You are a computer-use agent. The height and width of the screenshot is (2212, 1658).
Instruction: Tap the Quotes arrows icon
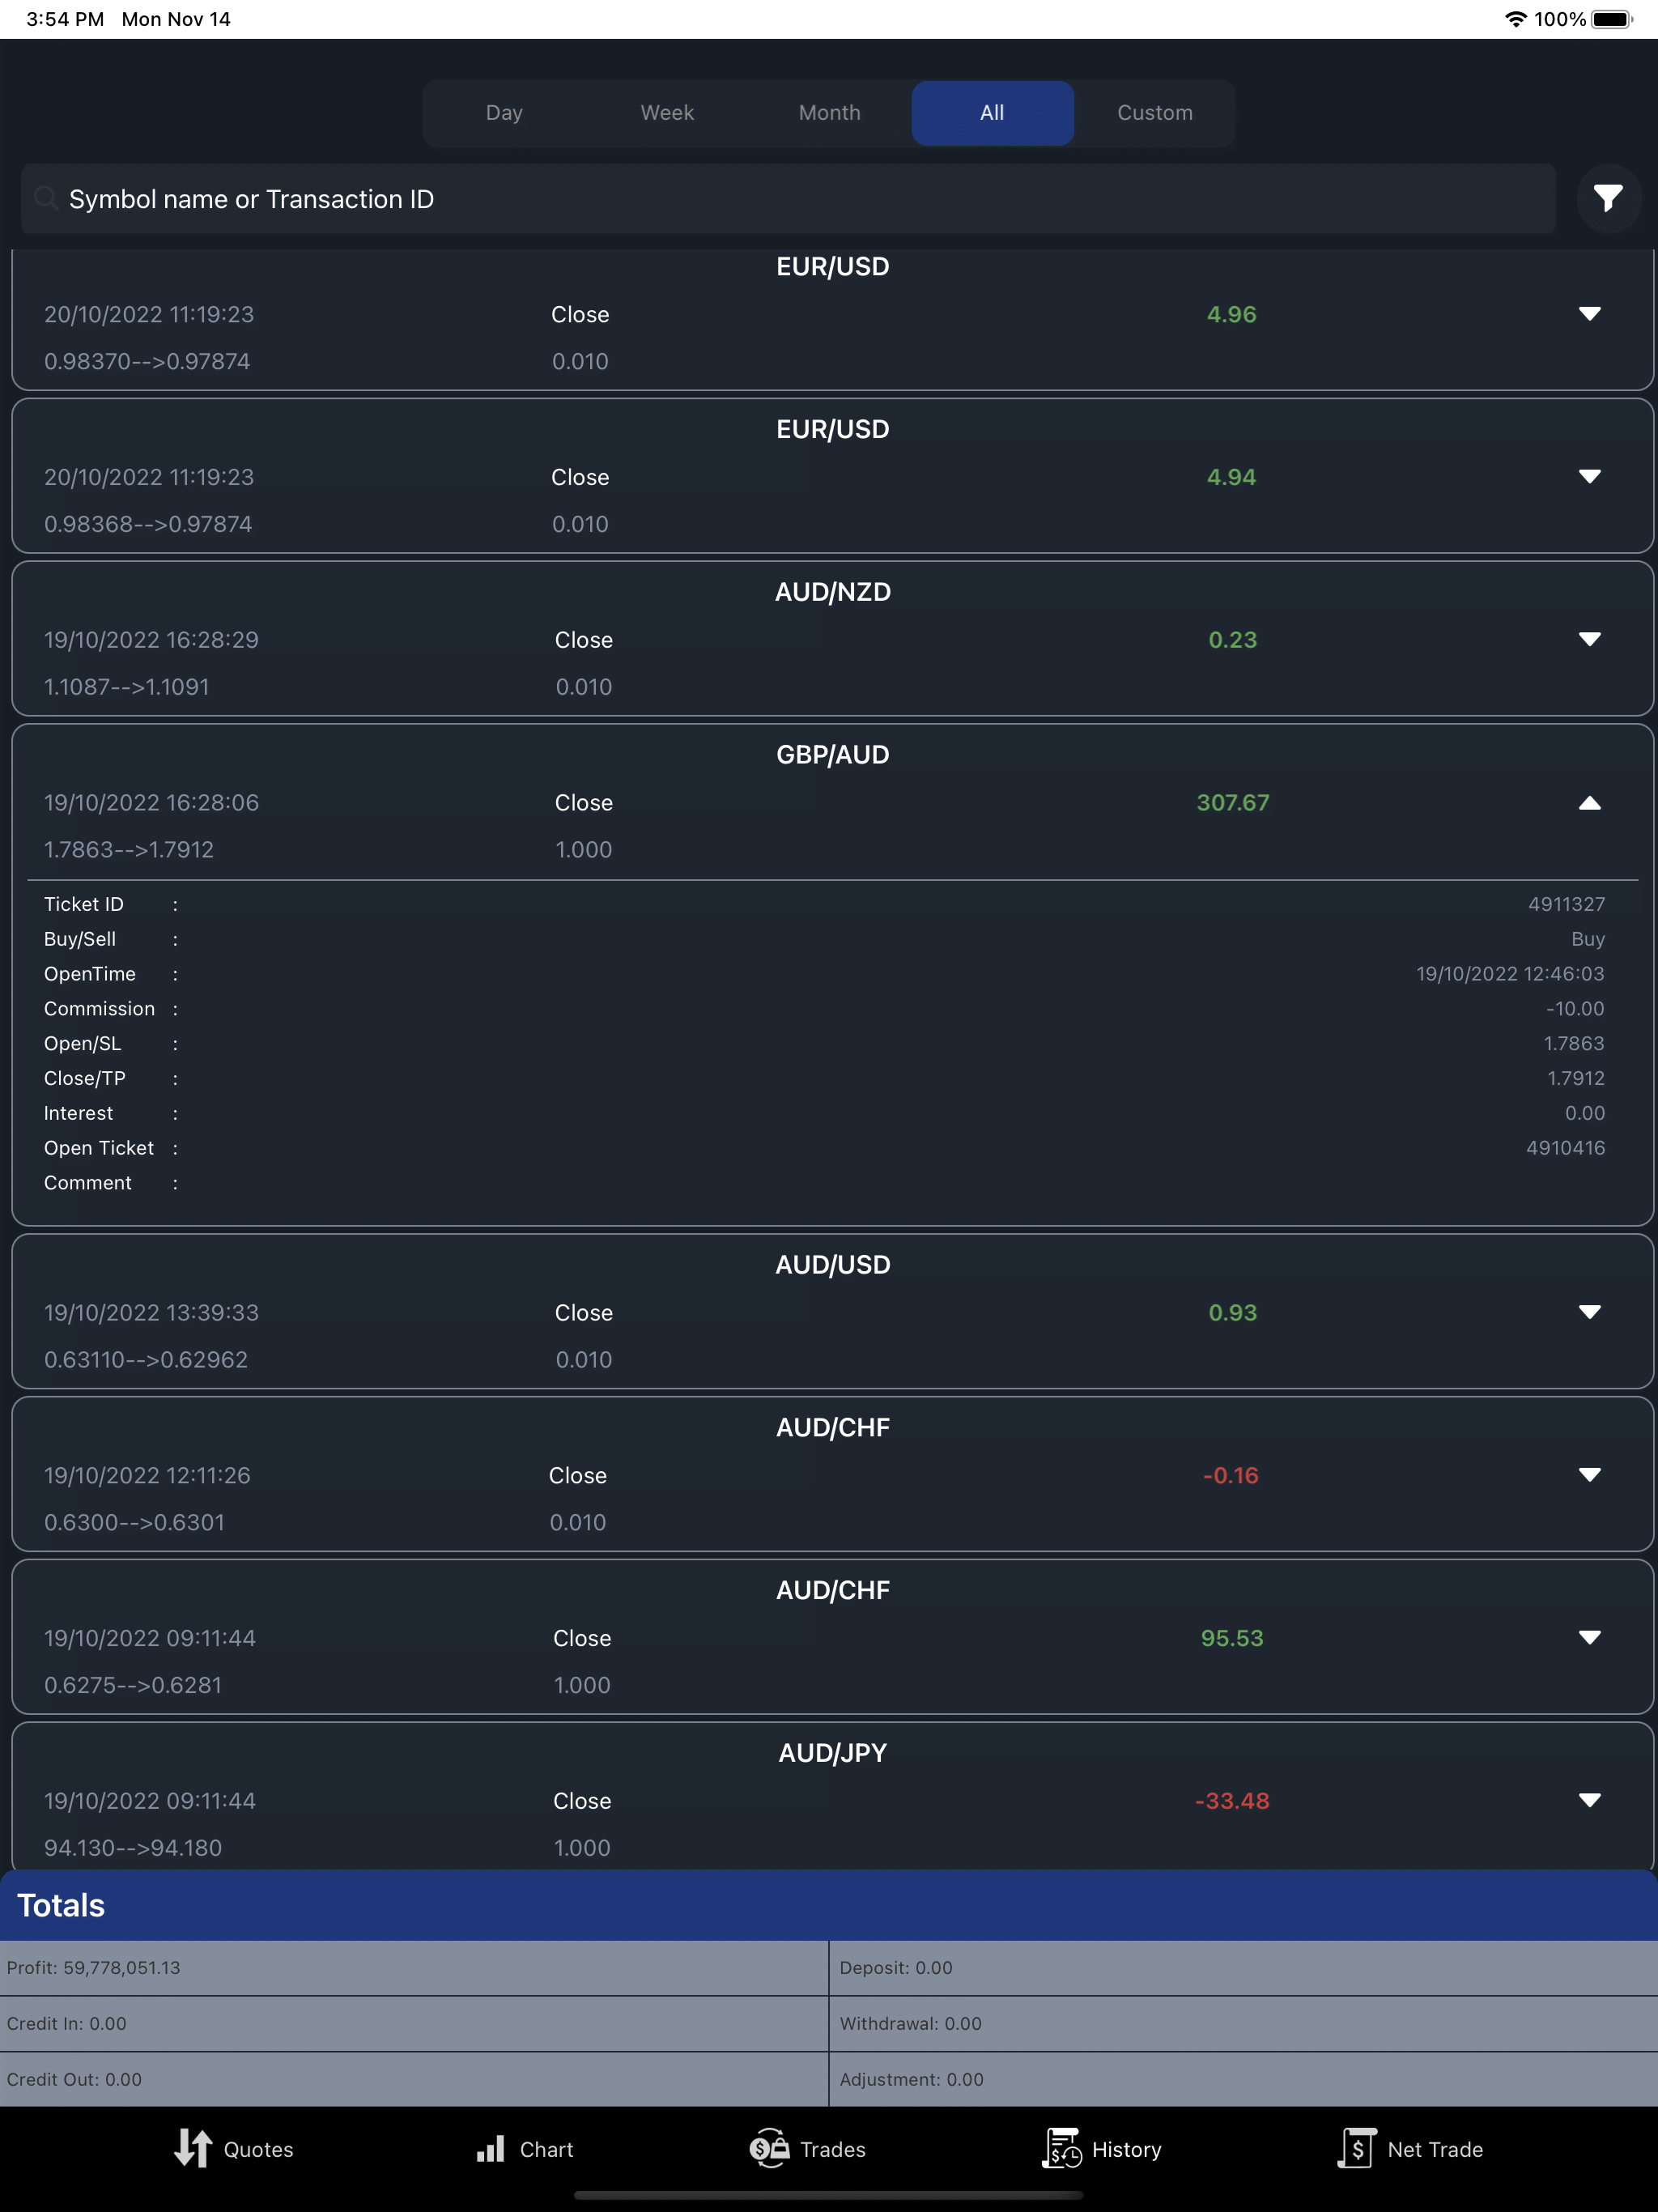coord(193,2148)
